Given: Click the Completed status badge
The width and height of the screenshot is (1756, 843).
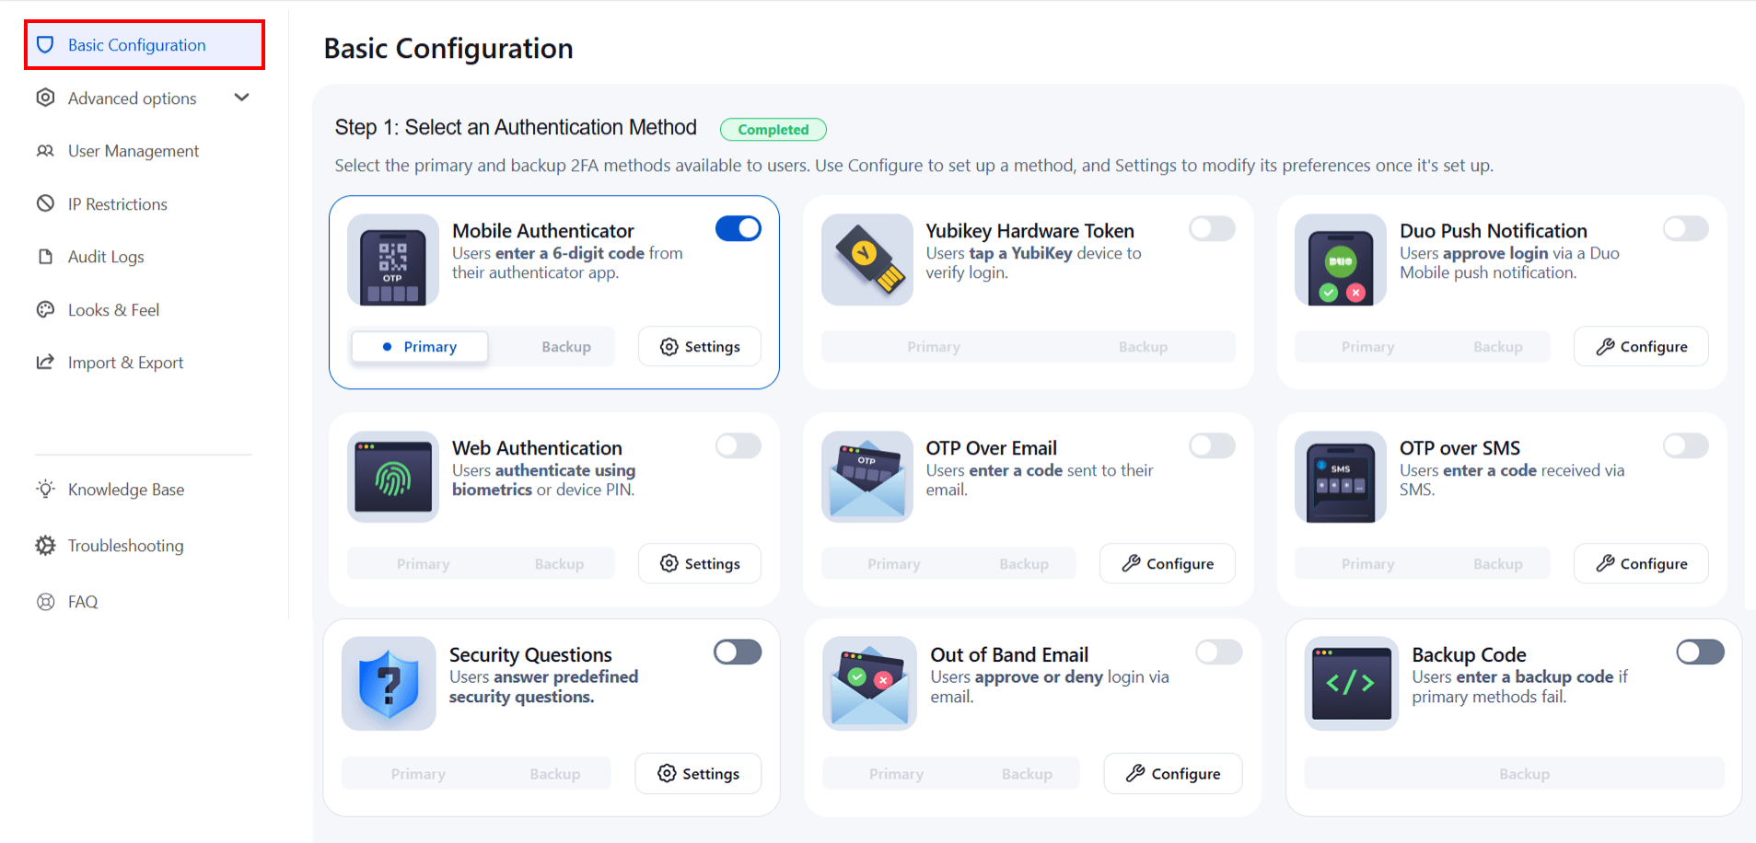Looking at the screenshot, I should point(773,129).
